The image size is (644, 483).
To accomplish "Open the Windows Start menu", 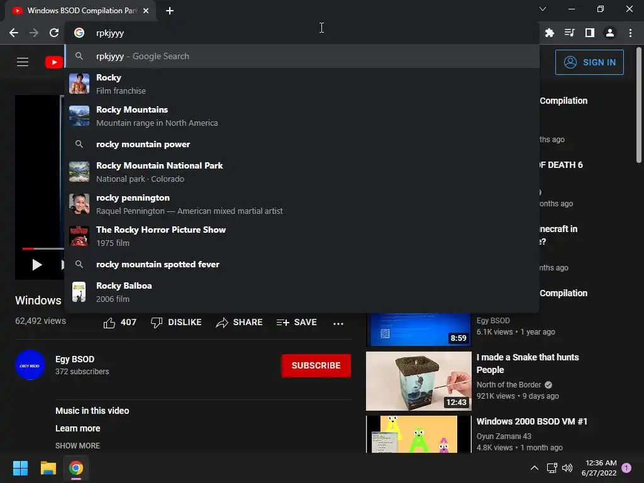I will [20, 468].
